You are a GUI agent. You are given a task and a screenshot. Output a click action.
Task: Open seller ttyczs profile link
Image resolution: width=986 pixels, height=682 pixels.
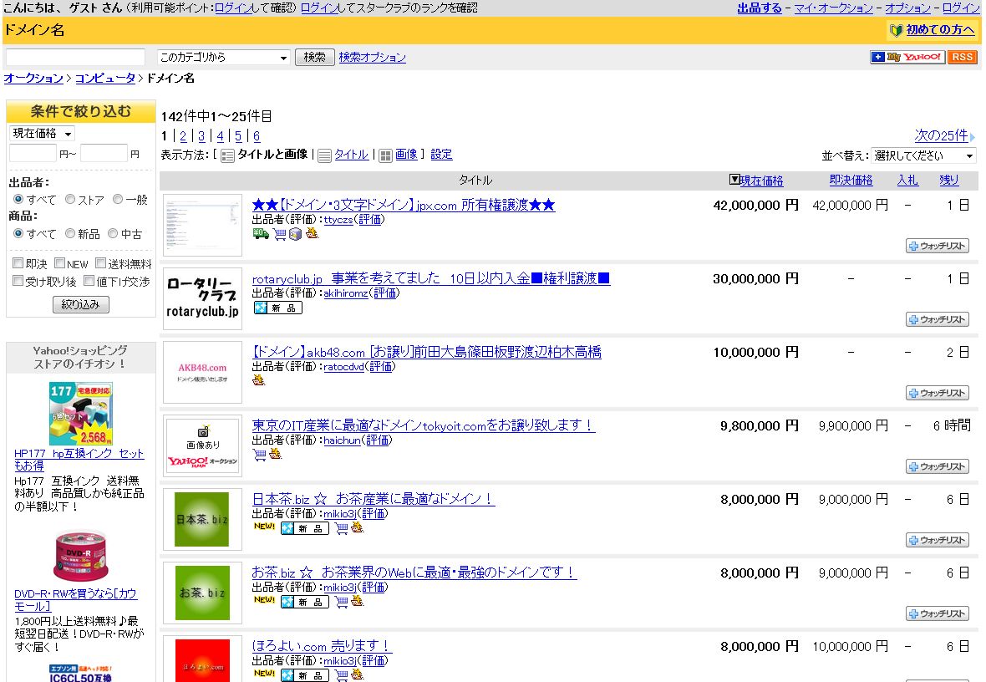click(338, 220)
